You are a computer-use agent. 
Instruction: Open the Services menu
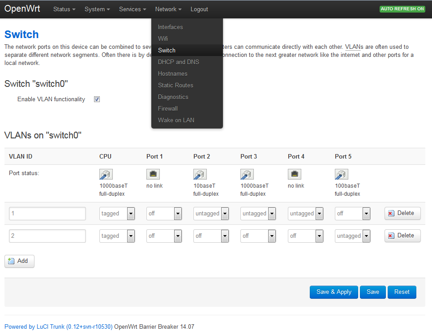[133, 9]
